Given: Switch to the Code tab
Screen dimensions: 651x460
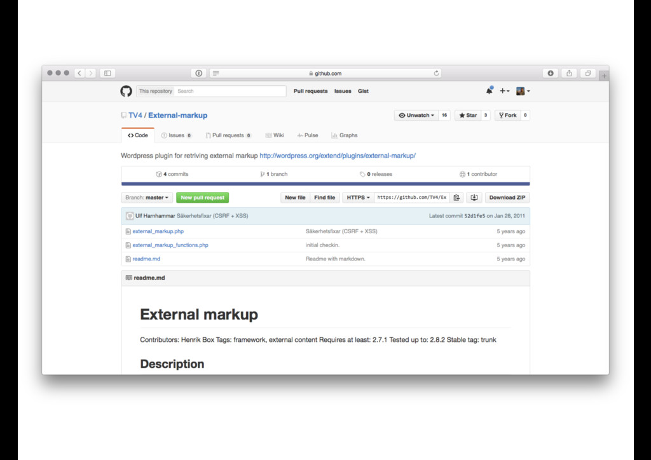Looking at the screenshot, I should point(138,135).
